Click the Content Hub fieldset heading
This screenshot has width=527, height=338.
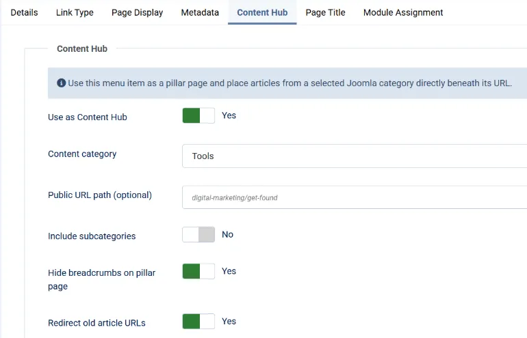[82, 48]
